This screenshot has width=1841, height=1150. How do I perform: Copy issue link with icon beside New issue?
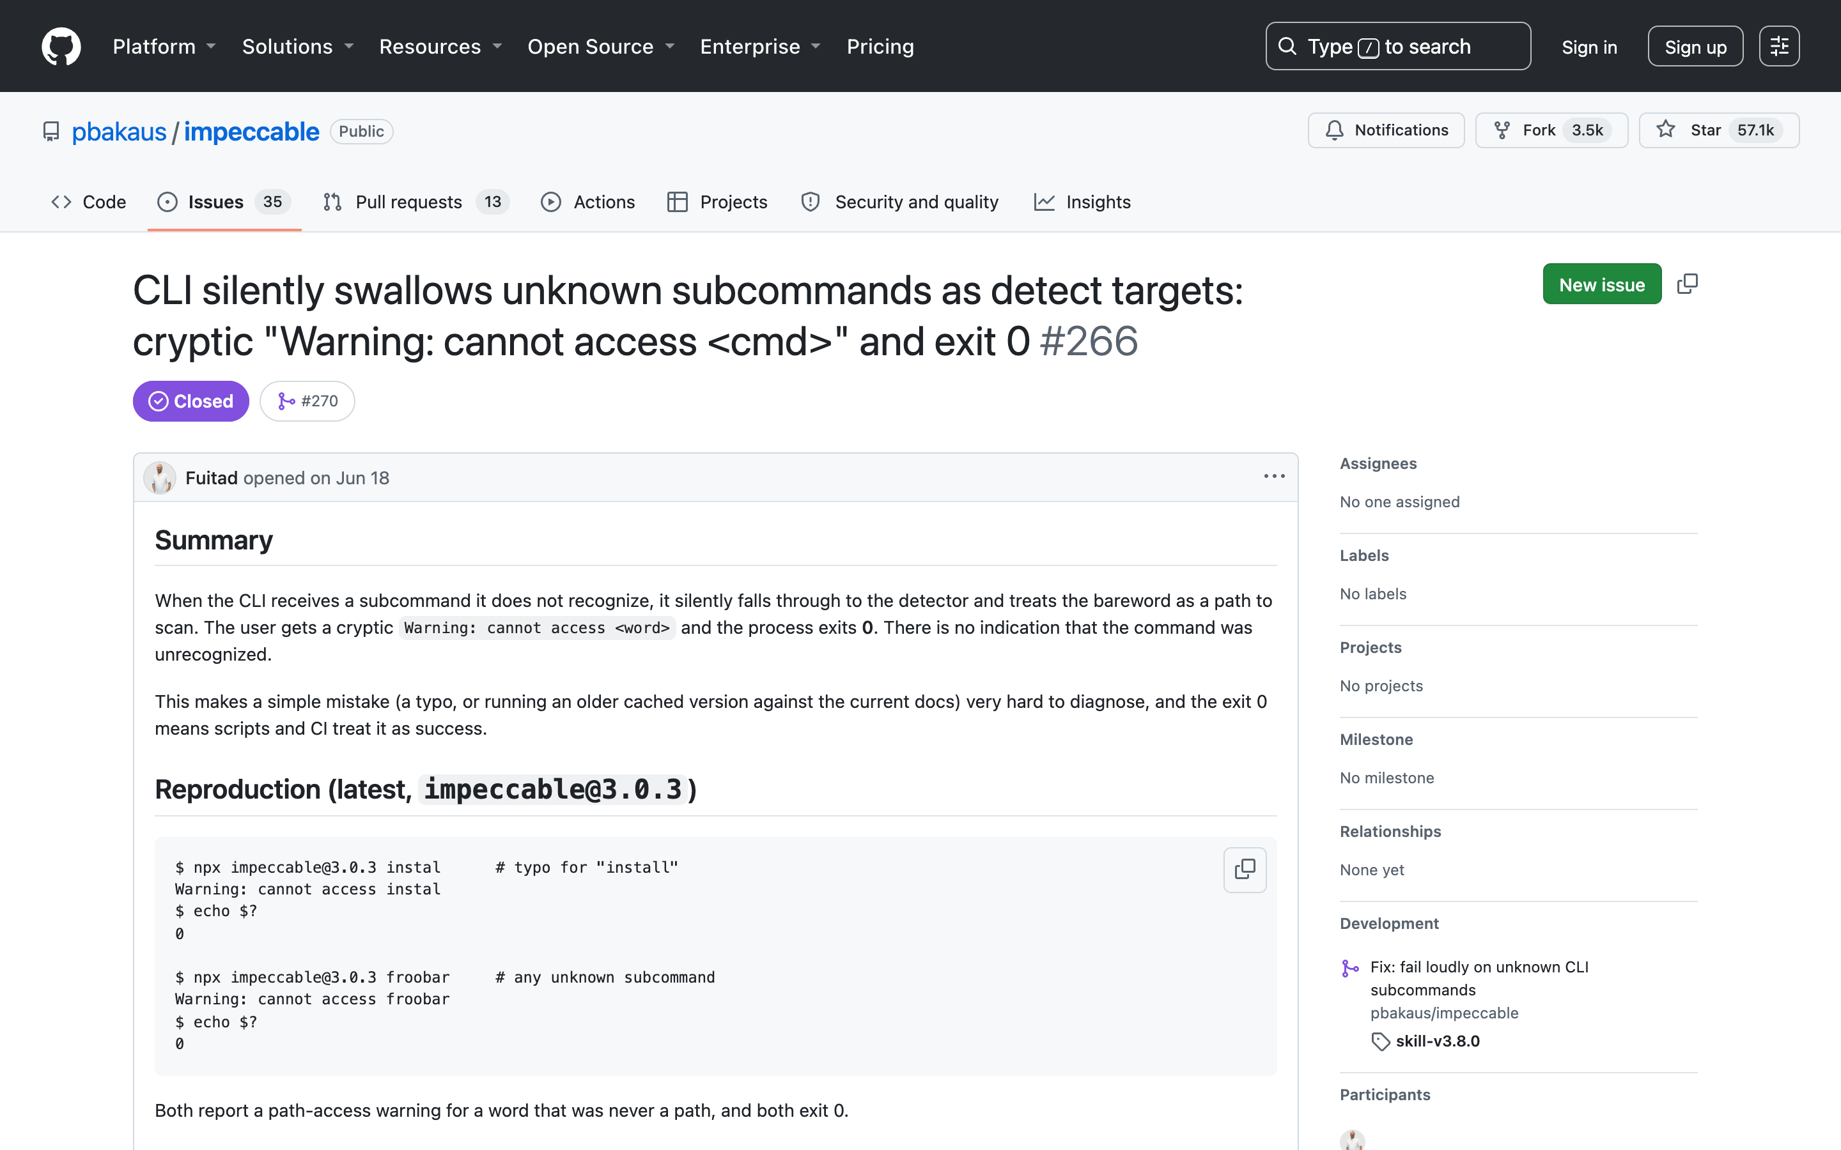point(1686,284)
